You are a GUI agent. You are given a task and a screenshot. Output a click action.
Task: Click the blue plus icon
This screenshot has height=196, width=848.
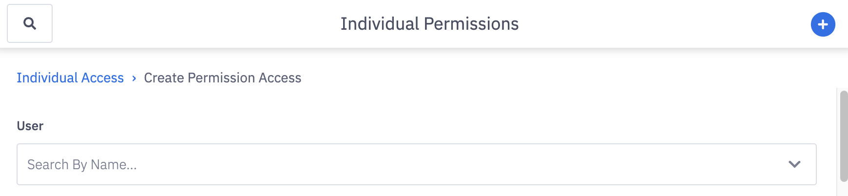tap(823, 24)
